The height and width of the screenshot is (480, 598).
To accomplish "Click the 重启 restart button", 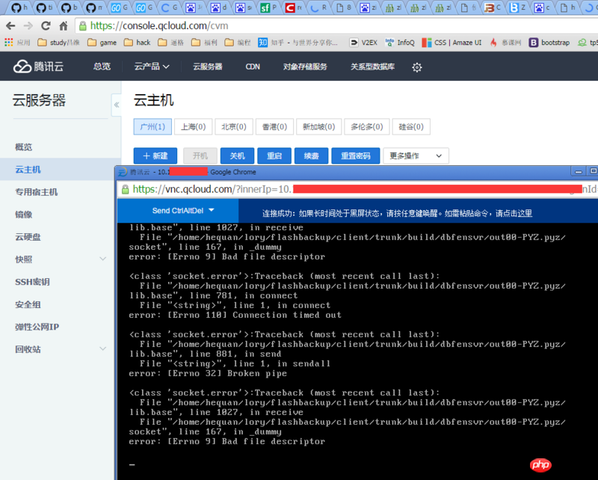I will [x=274, y=156].
